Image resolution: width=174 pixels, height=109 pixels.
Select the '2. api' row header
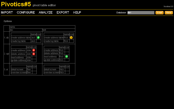click(x=7, y=54)
